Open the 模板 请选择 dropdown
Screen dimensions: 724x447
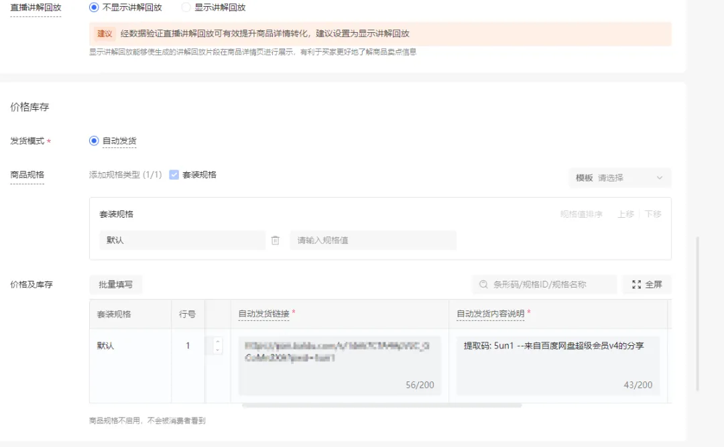click(619, 178)
